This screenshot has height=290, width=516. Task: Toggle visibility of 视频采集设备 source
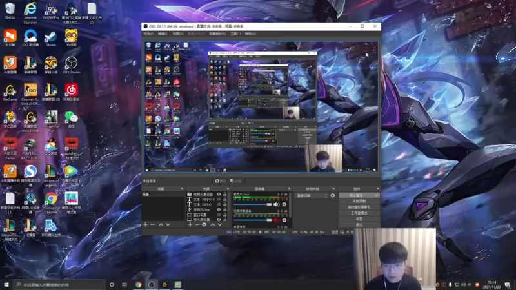[x=219, y=195]
